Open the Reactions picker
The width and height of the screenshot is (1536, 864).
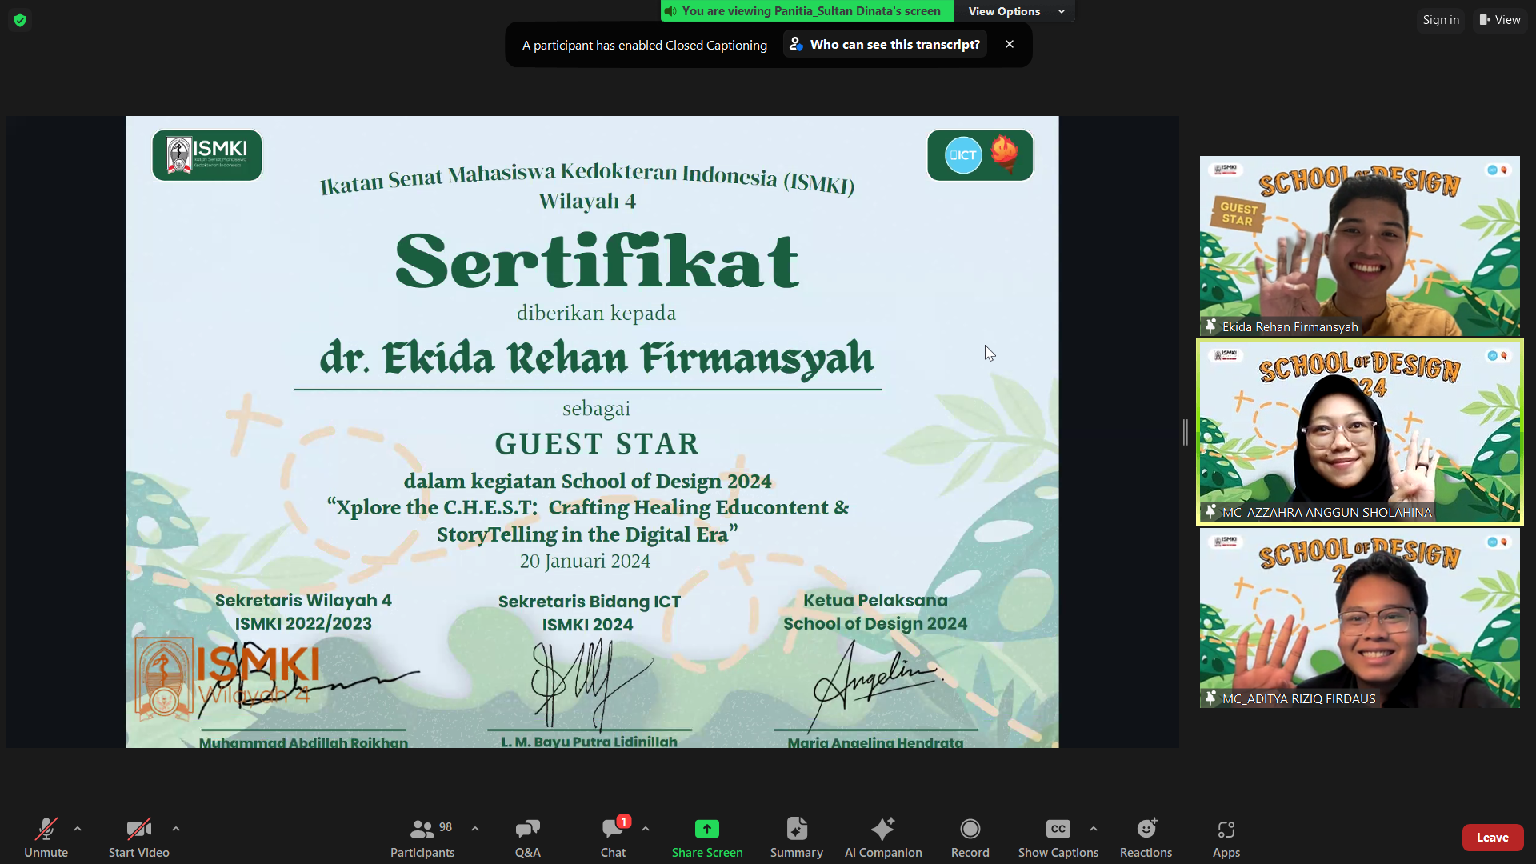point(1146,837)
